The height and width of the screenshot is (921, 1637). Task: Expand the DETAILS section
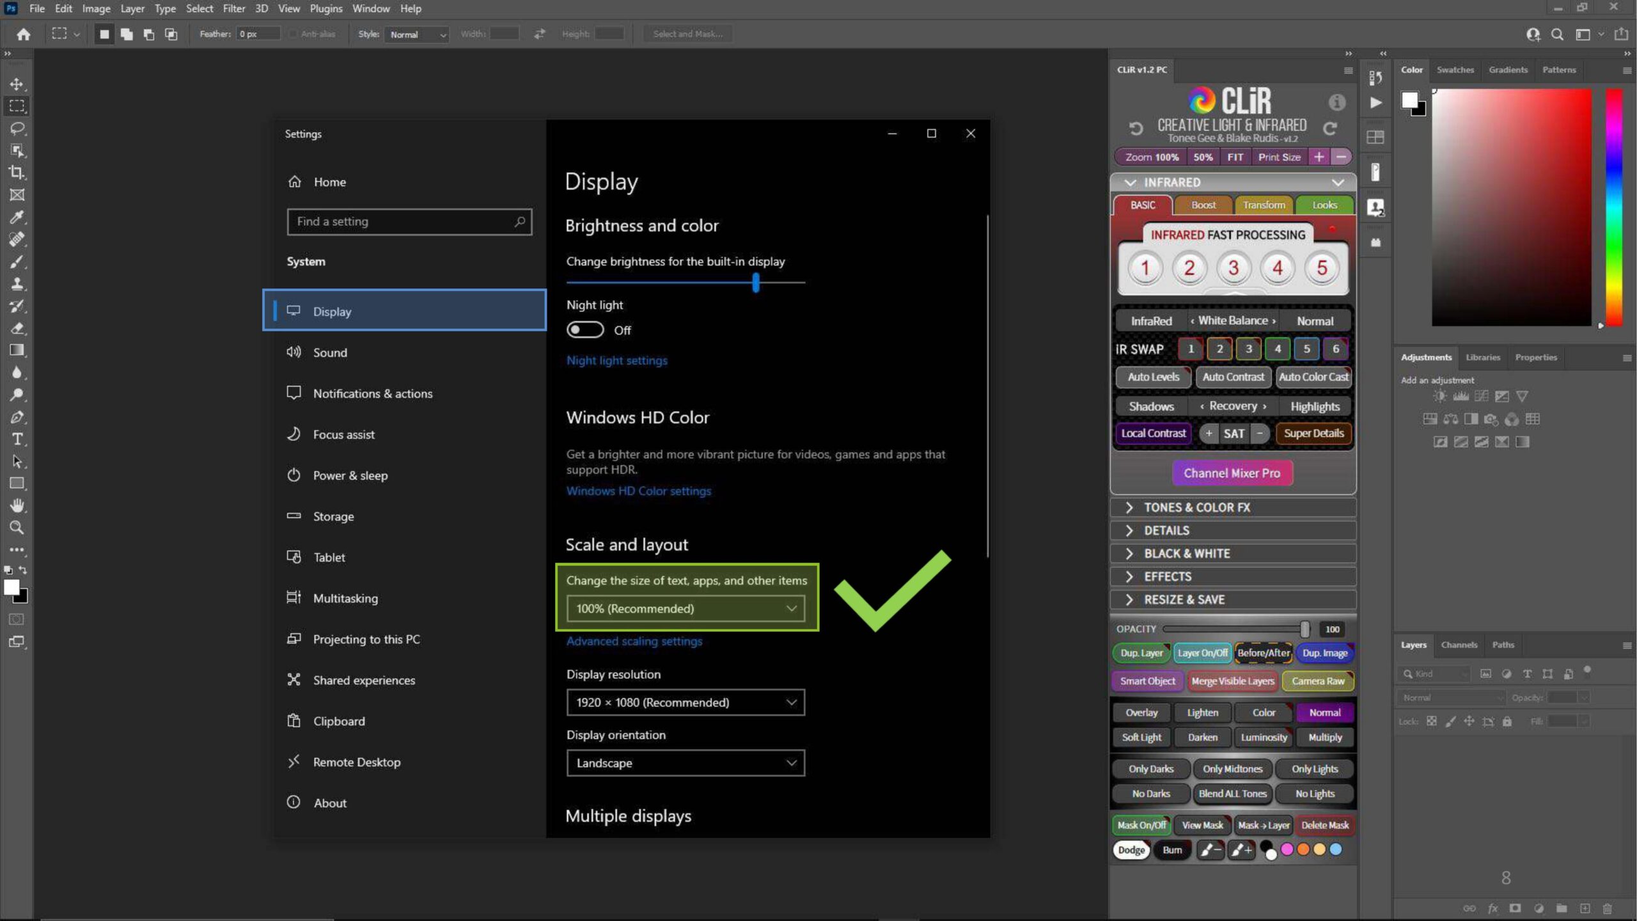point(1232,530)
